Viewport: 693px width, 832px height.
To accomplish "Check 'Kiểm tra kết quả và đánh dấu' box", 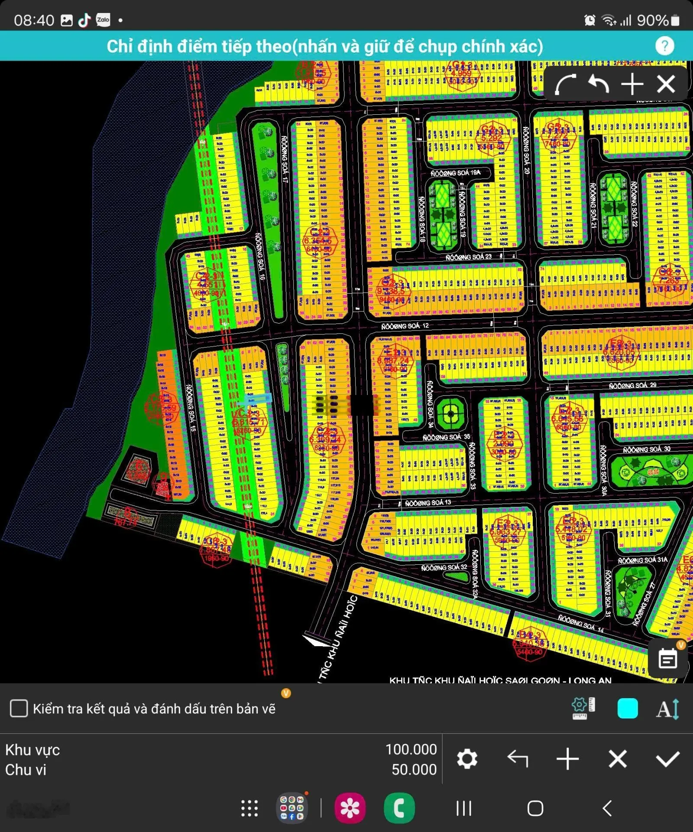I will [x=19, y=709].
